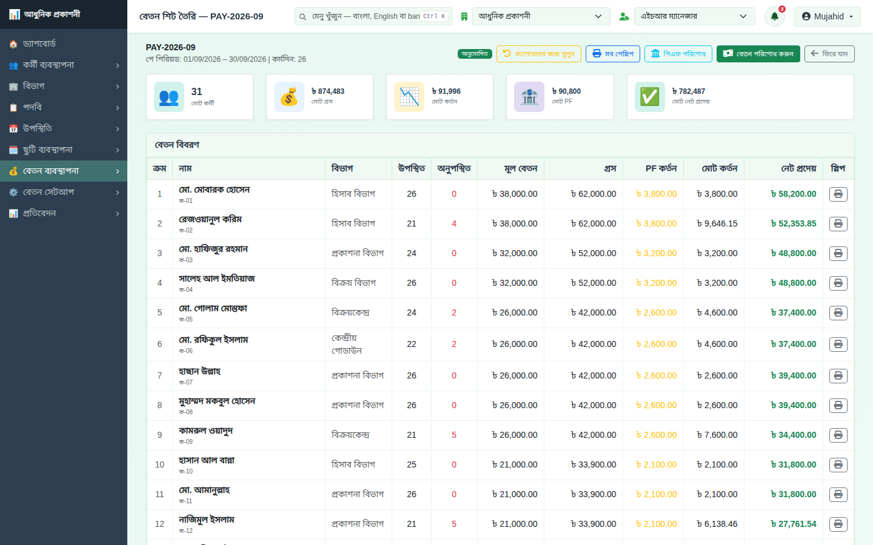873x545 pixels.
Task: Open বেতন সেটআপ sidebar menu
Action: [x=64, y=192]
